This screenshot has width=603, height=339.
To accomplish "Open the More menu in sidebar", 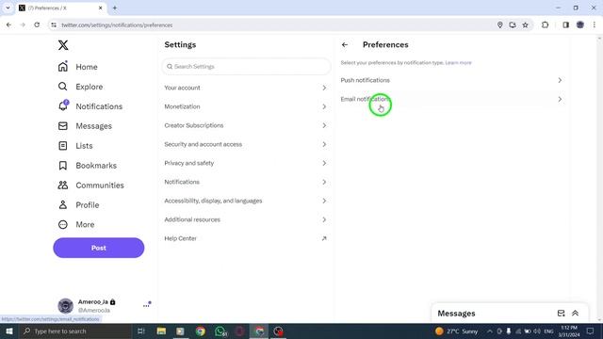I will click(x=76, y=224).
